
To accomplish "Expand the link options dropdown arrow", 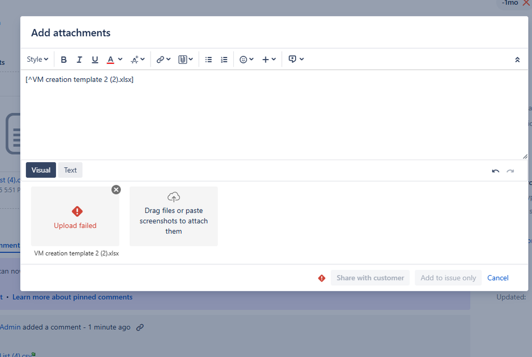I will click(x=168, y=60).
